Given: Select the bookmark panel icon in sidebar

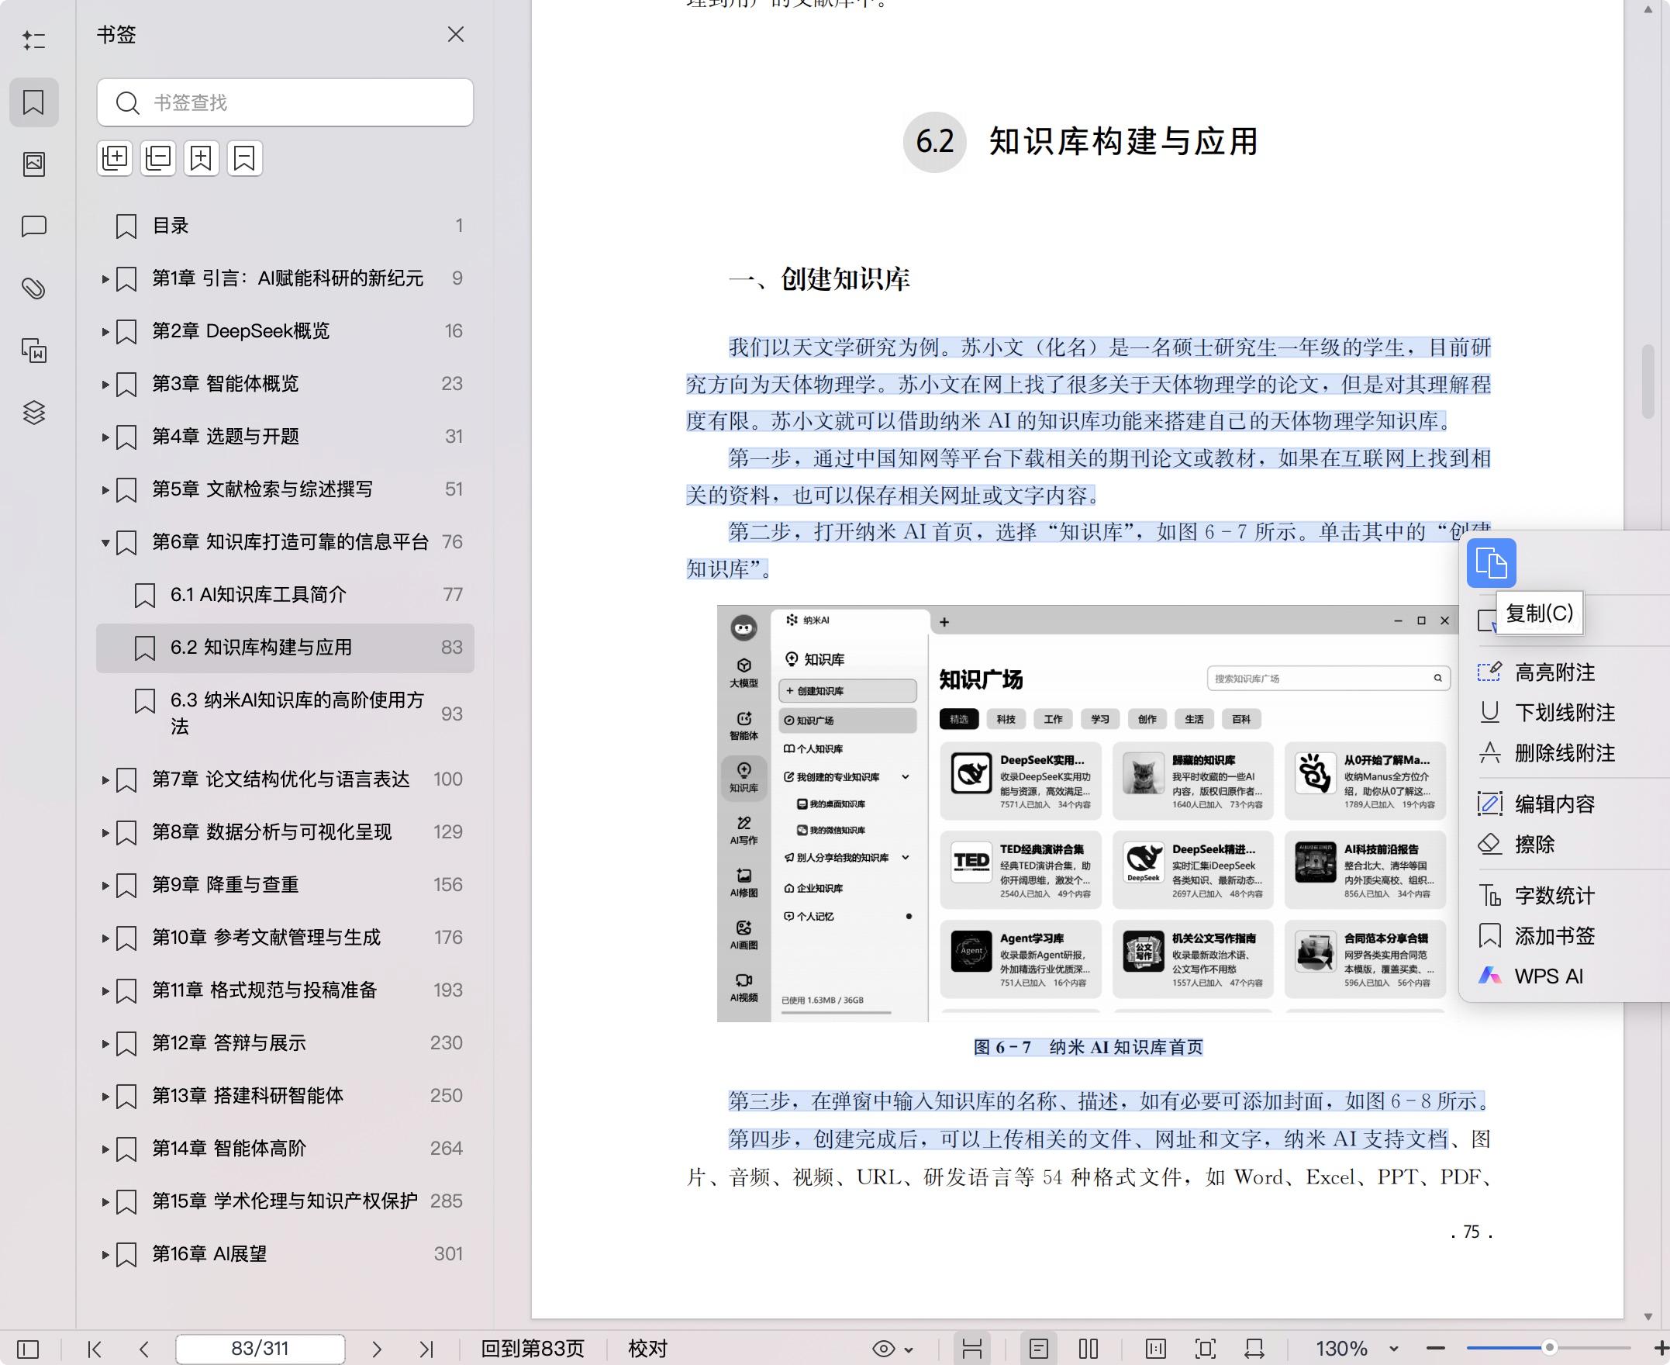Looking at the screenshot, I should click(34, 102).
